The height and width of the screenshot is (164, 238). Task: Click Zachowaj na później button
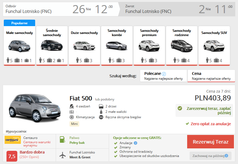coord(210,156)
